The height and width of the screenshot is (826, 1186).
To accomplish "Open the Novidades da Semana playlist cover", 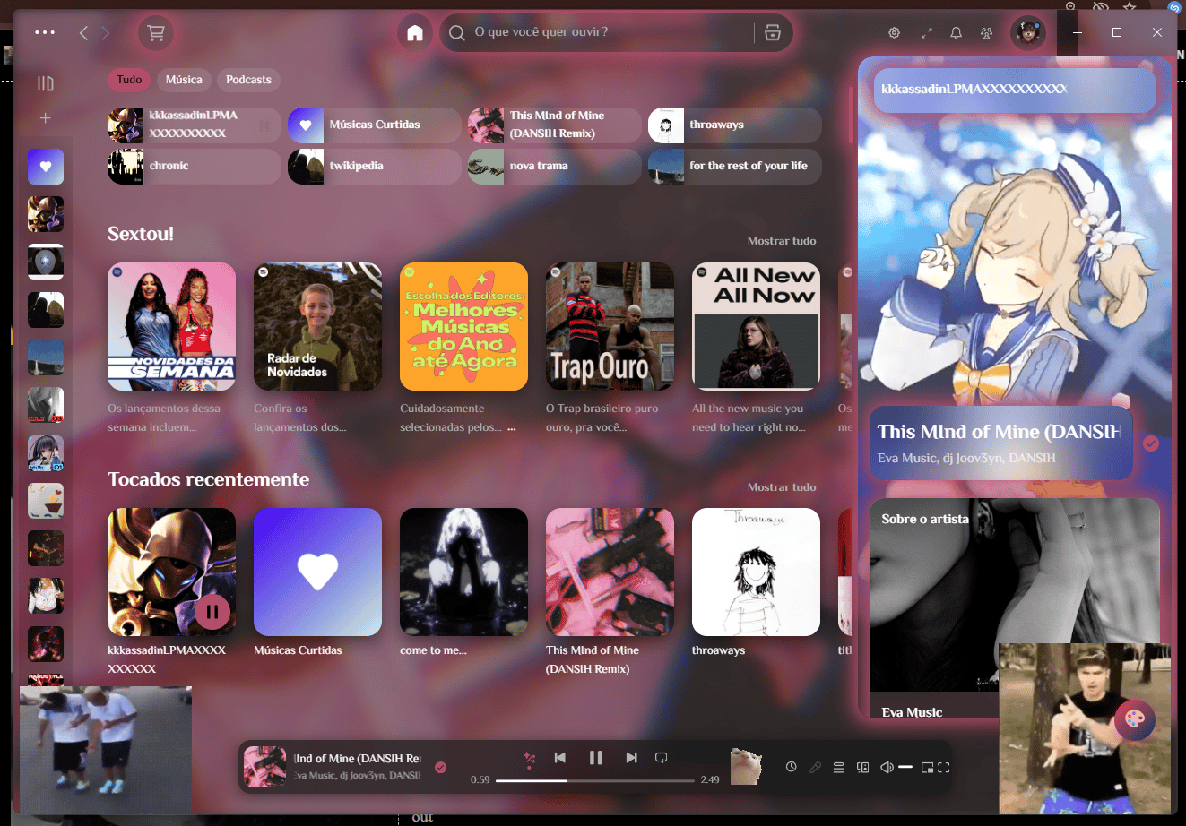I will click(171, 326).
